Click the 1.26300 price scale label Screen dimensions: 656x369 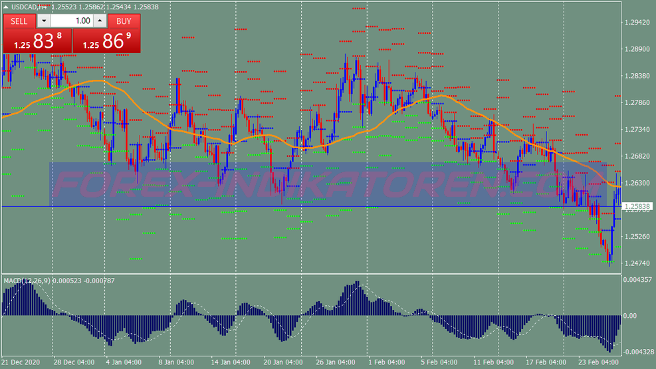pos(637,183)
